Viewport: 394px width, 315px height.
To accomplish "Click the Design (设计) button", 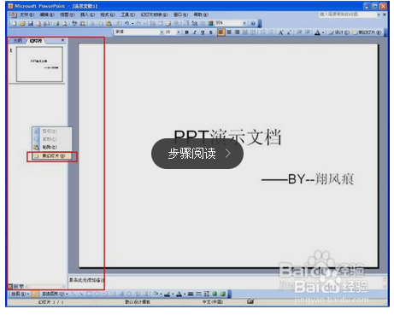I will pyautogui.click(x=339, y=32).
